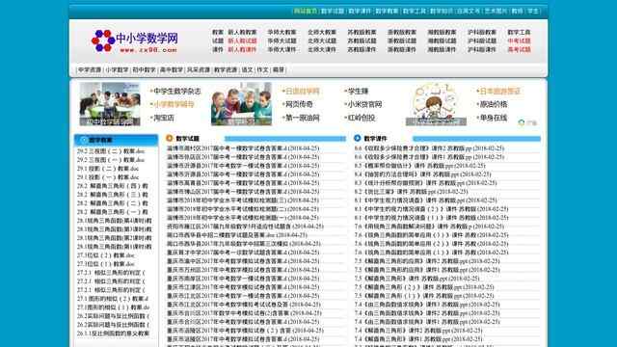
Task: Open the children reading thumbnail image
Action: tap(241, 104)
